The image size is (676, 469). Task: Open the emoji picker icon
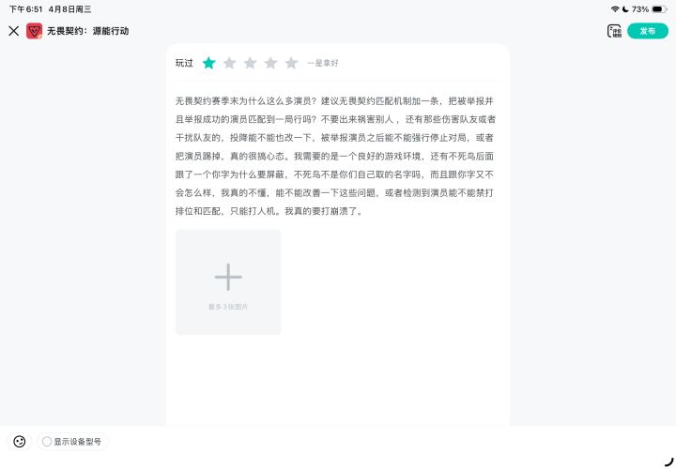(x=20, y=442)
